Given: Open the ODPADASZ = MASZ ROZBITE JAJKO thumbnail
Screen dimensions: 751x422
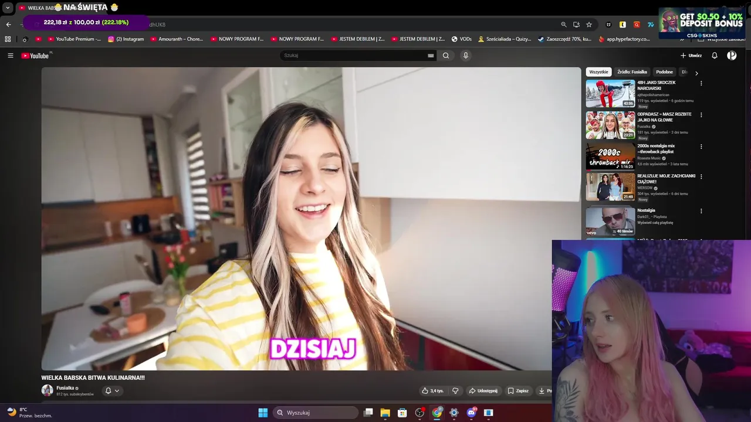Looking at the screenshot, I should tap(610, 125).
